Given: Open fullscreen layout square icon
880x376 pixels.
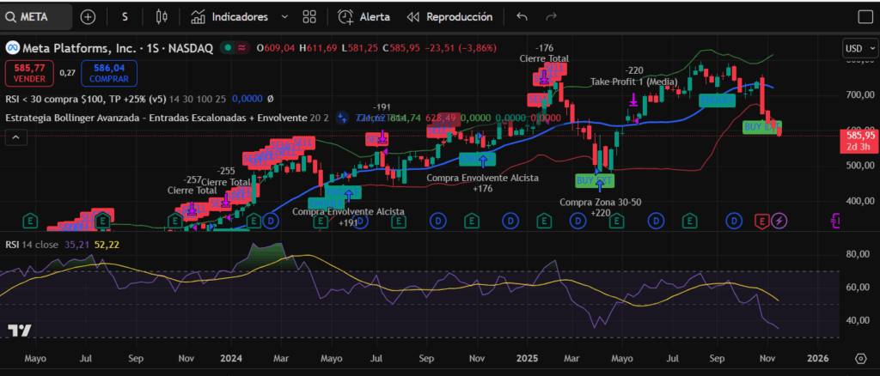Looking at the screenshot, I should pos(865,16).
